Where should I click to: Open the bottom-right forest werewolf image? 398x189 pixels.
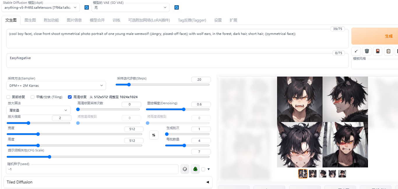pos(345,145)
